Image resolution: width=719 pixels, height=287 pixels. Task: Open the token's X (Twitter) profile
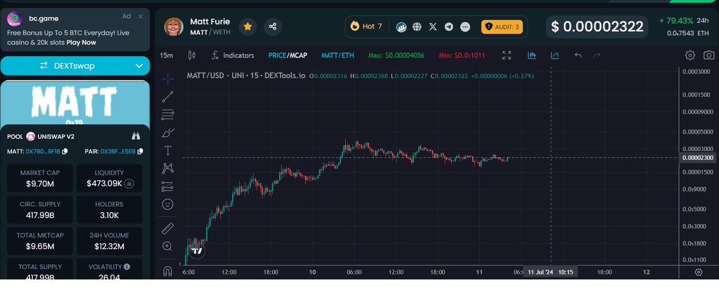(x=433, y=27)
